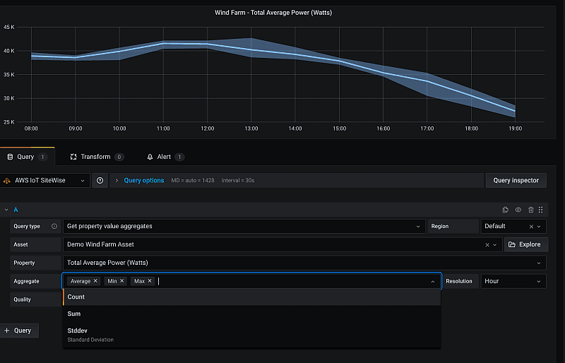565x363 pixels.
Task: Select Count from the aggregate options
Action: click(76, 297)
